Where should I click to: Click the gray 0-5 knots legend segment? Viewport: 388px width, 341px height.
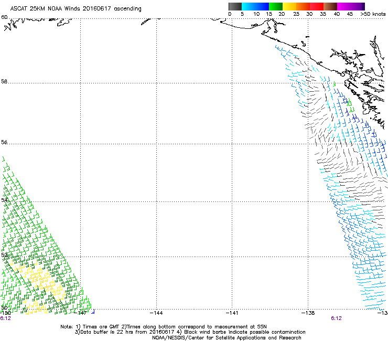point(235,6)
